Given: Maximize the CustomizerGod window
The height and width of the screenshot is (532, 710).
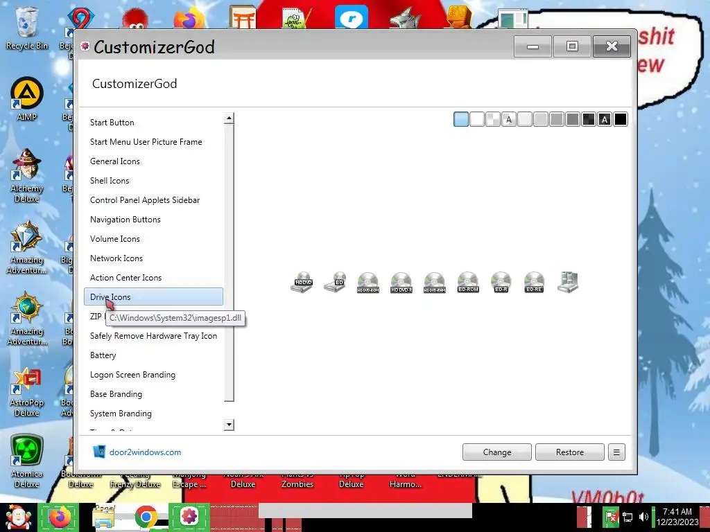Looking at the screenshot, I should [572, 46].
